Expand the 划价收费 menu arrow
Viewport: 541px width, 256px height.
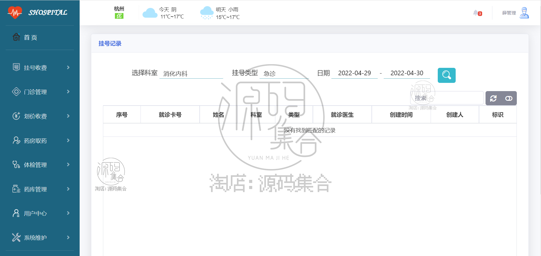click(x=68, y=116)
